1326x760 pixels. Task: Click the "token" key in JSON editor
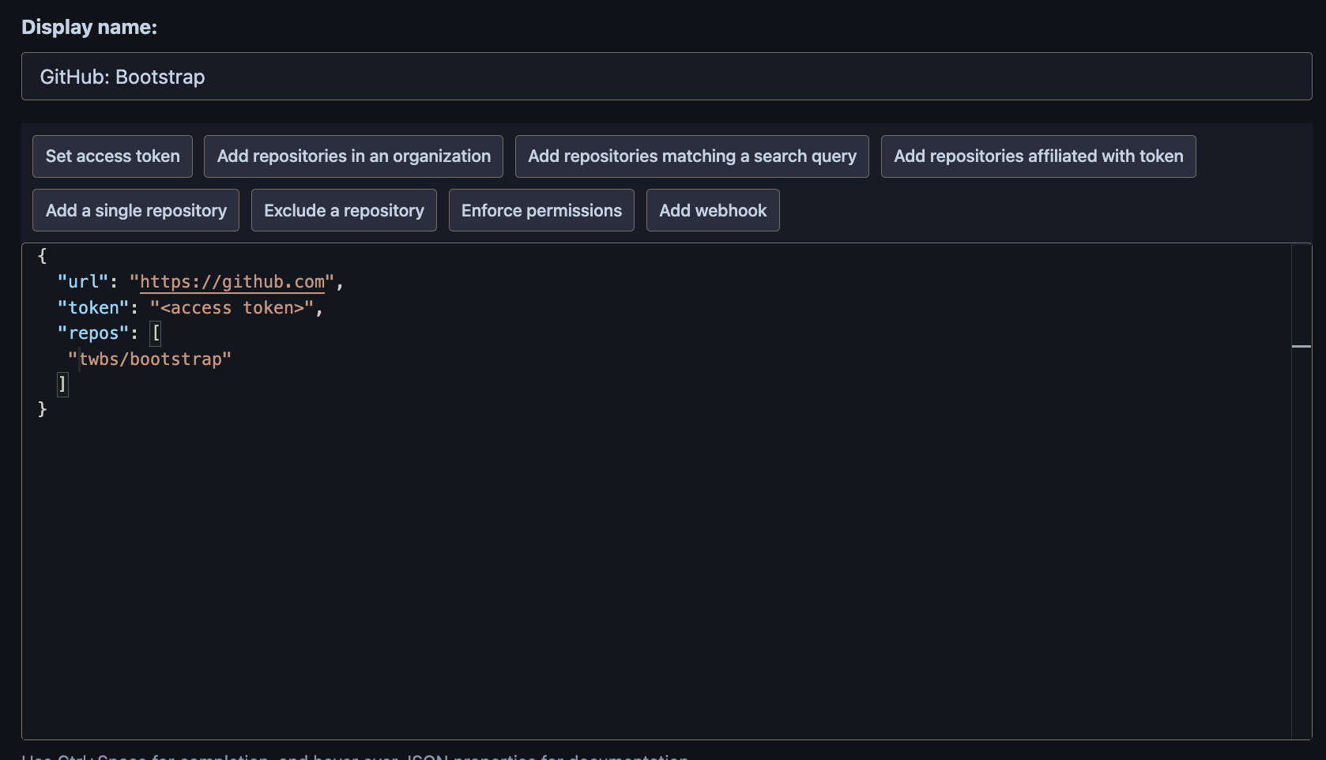93,308
